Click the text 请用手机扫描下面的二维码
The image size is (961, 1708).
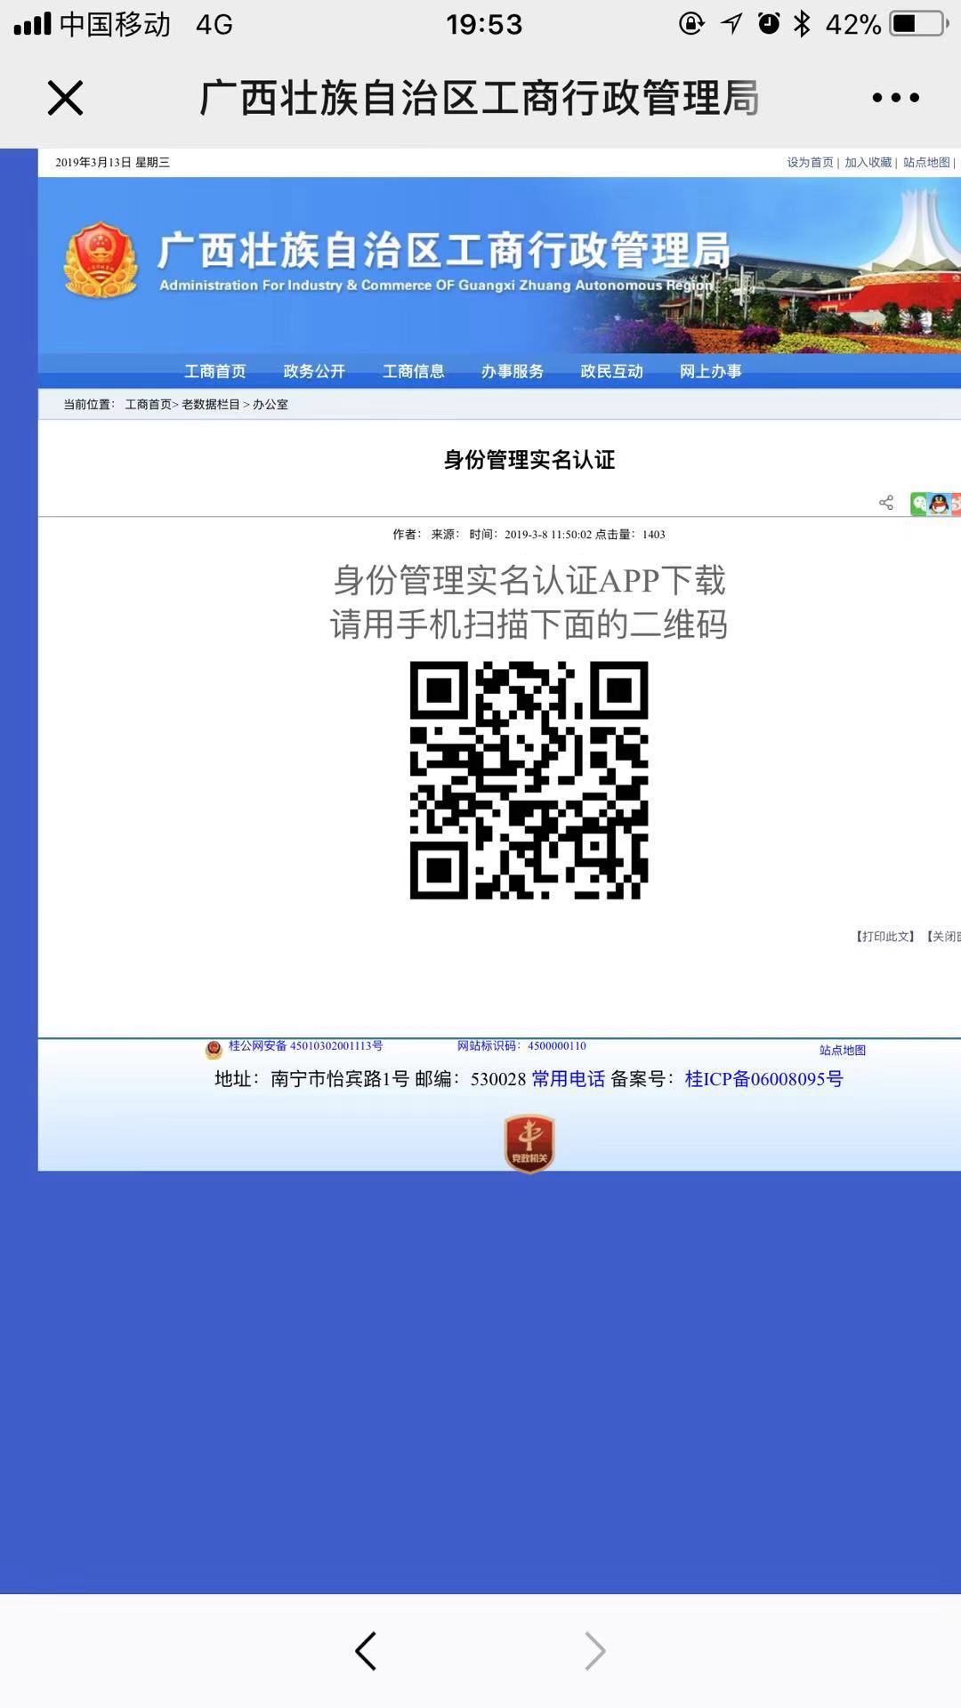click(529, 624)
